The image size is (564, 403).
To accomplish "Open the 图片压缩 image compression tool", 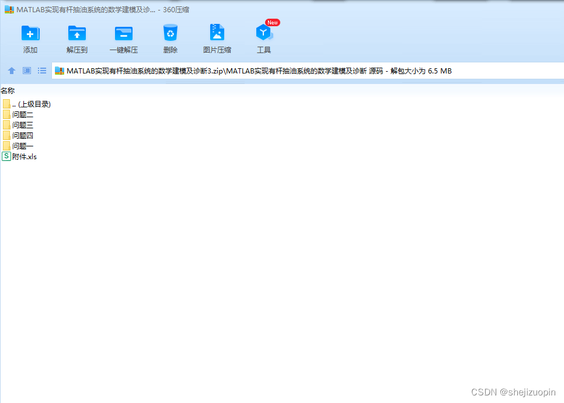I will pos(217,32).
